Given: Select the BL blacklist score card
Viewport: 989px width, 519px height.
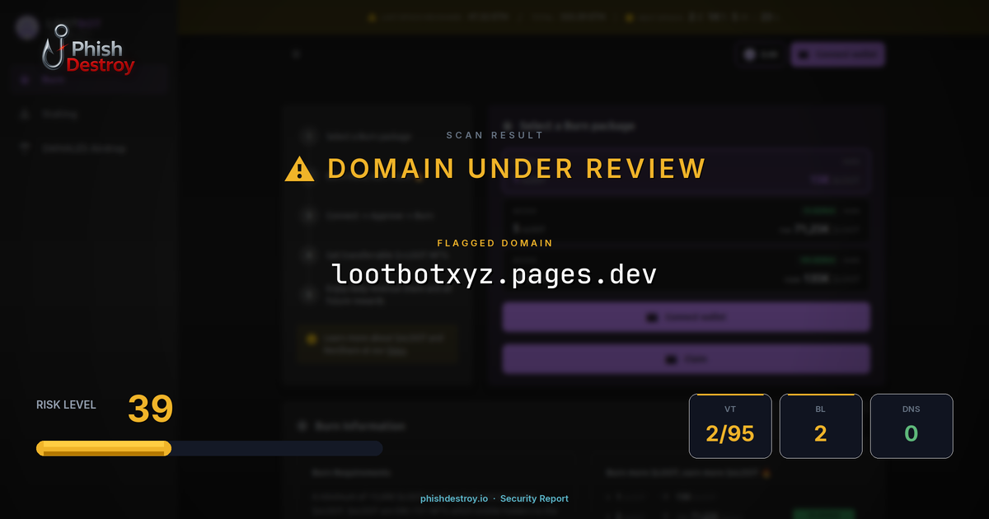Looking at the screenshot, I should pyautogui.click(x=821, y=426).
